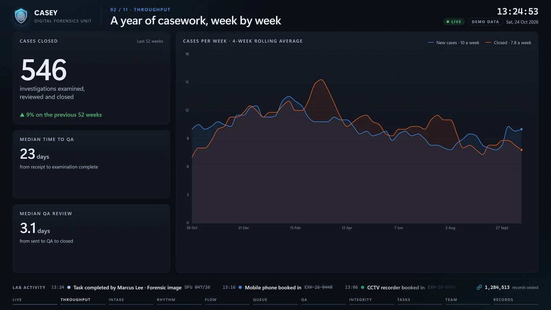The image size is (551, 310).
Task: Click the 2 Aug x-axis label
Action: pyautogui.click(x=450, y=228)
